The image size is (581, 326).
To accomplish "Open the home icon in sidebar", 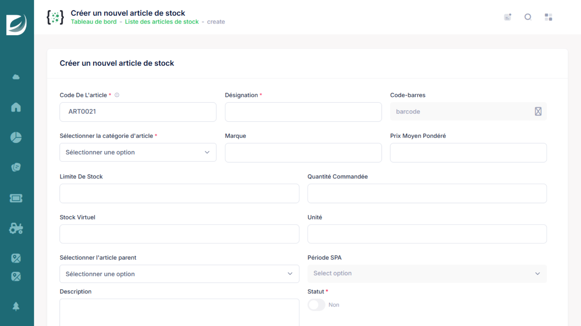I will coord(16,107).
